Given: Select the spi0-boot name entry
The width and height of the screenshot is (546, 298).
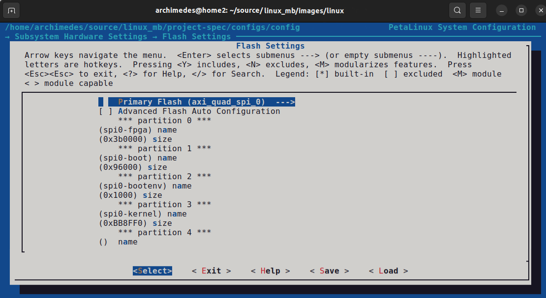Looking at the screenshot, I should [138, 158].
